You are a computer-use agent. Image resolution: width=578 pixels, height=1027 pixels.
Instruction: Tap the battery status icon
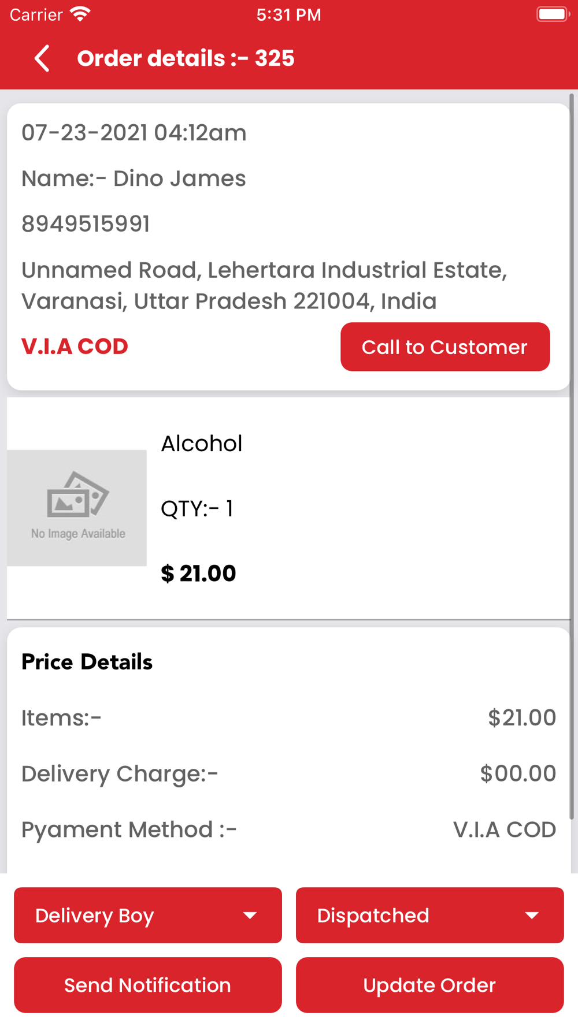[552, 14]
